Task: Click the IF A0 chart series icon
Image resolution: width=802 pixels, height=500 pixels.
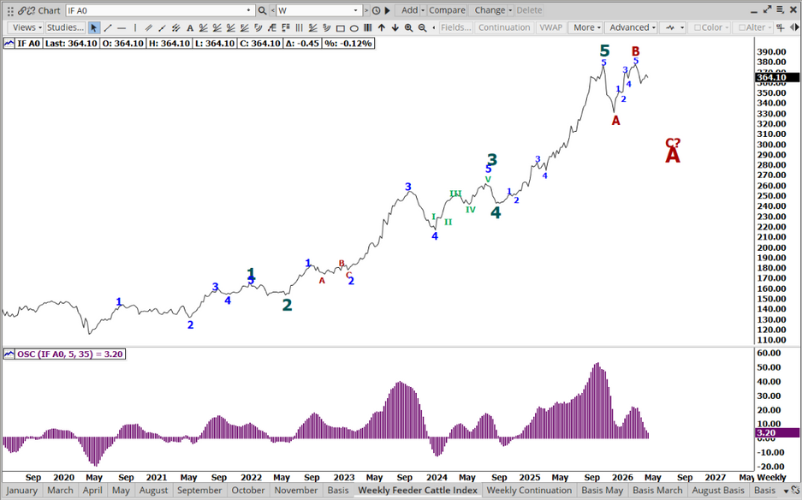Action: (9, 44)
